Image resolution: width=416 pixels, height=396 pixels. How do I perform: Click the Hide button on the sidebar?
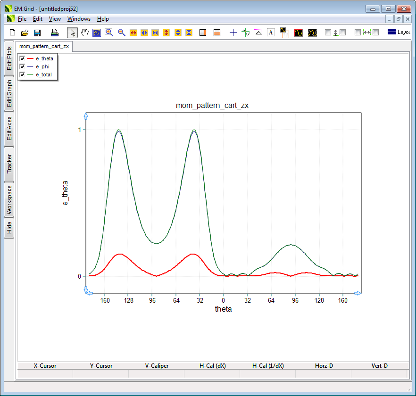tap(9, 228)
